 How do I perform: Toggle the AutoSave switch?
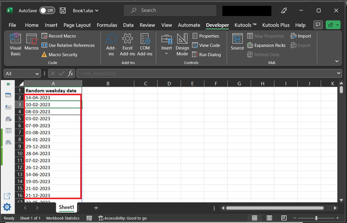[47, 10]
